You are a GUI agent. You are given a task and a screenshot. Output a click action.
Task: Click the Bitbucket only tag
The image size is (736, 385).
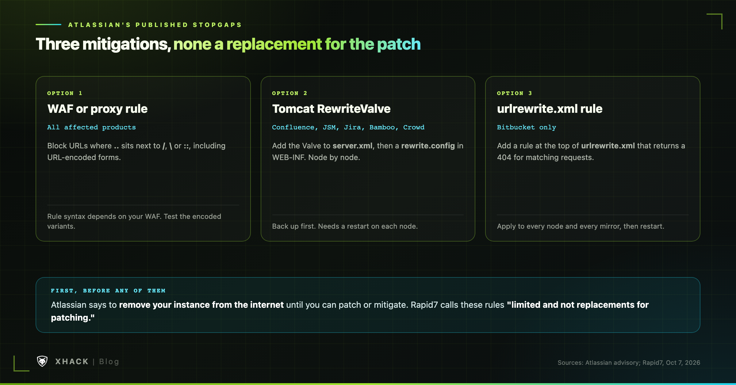pyautogui.click(x=526, y=127)
